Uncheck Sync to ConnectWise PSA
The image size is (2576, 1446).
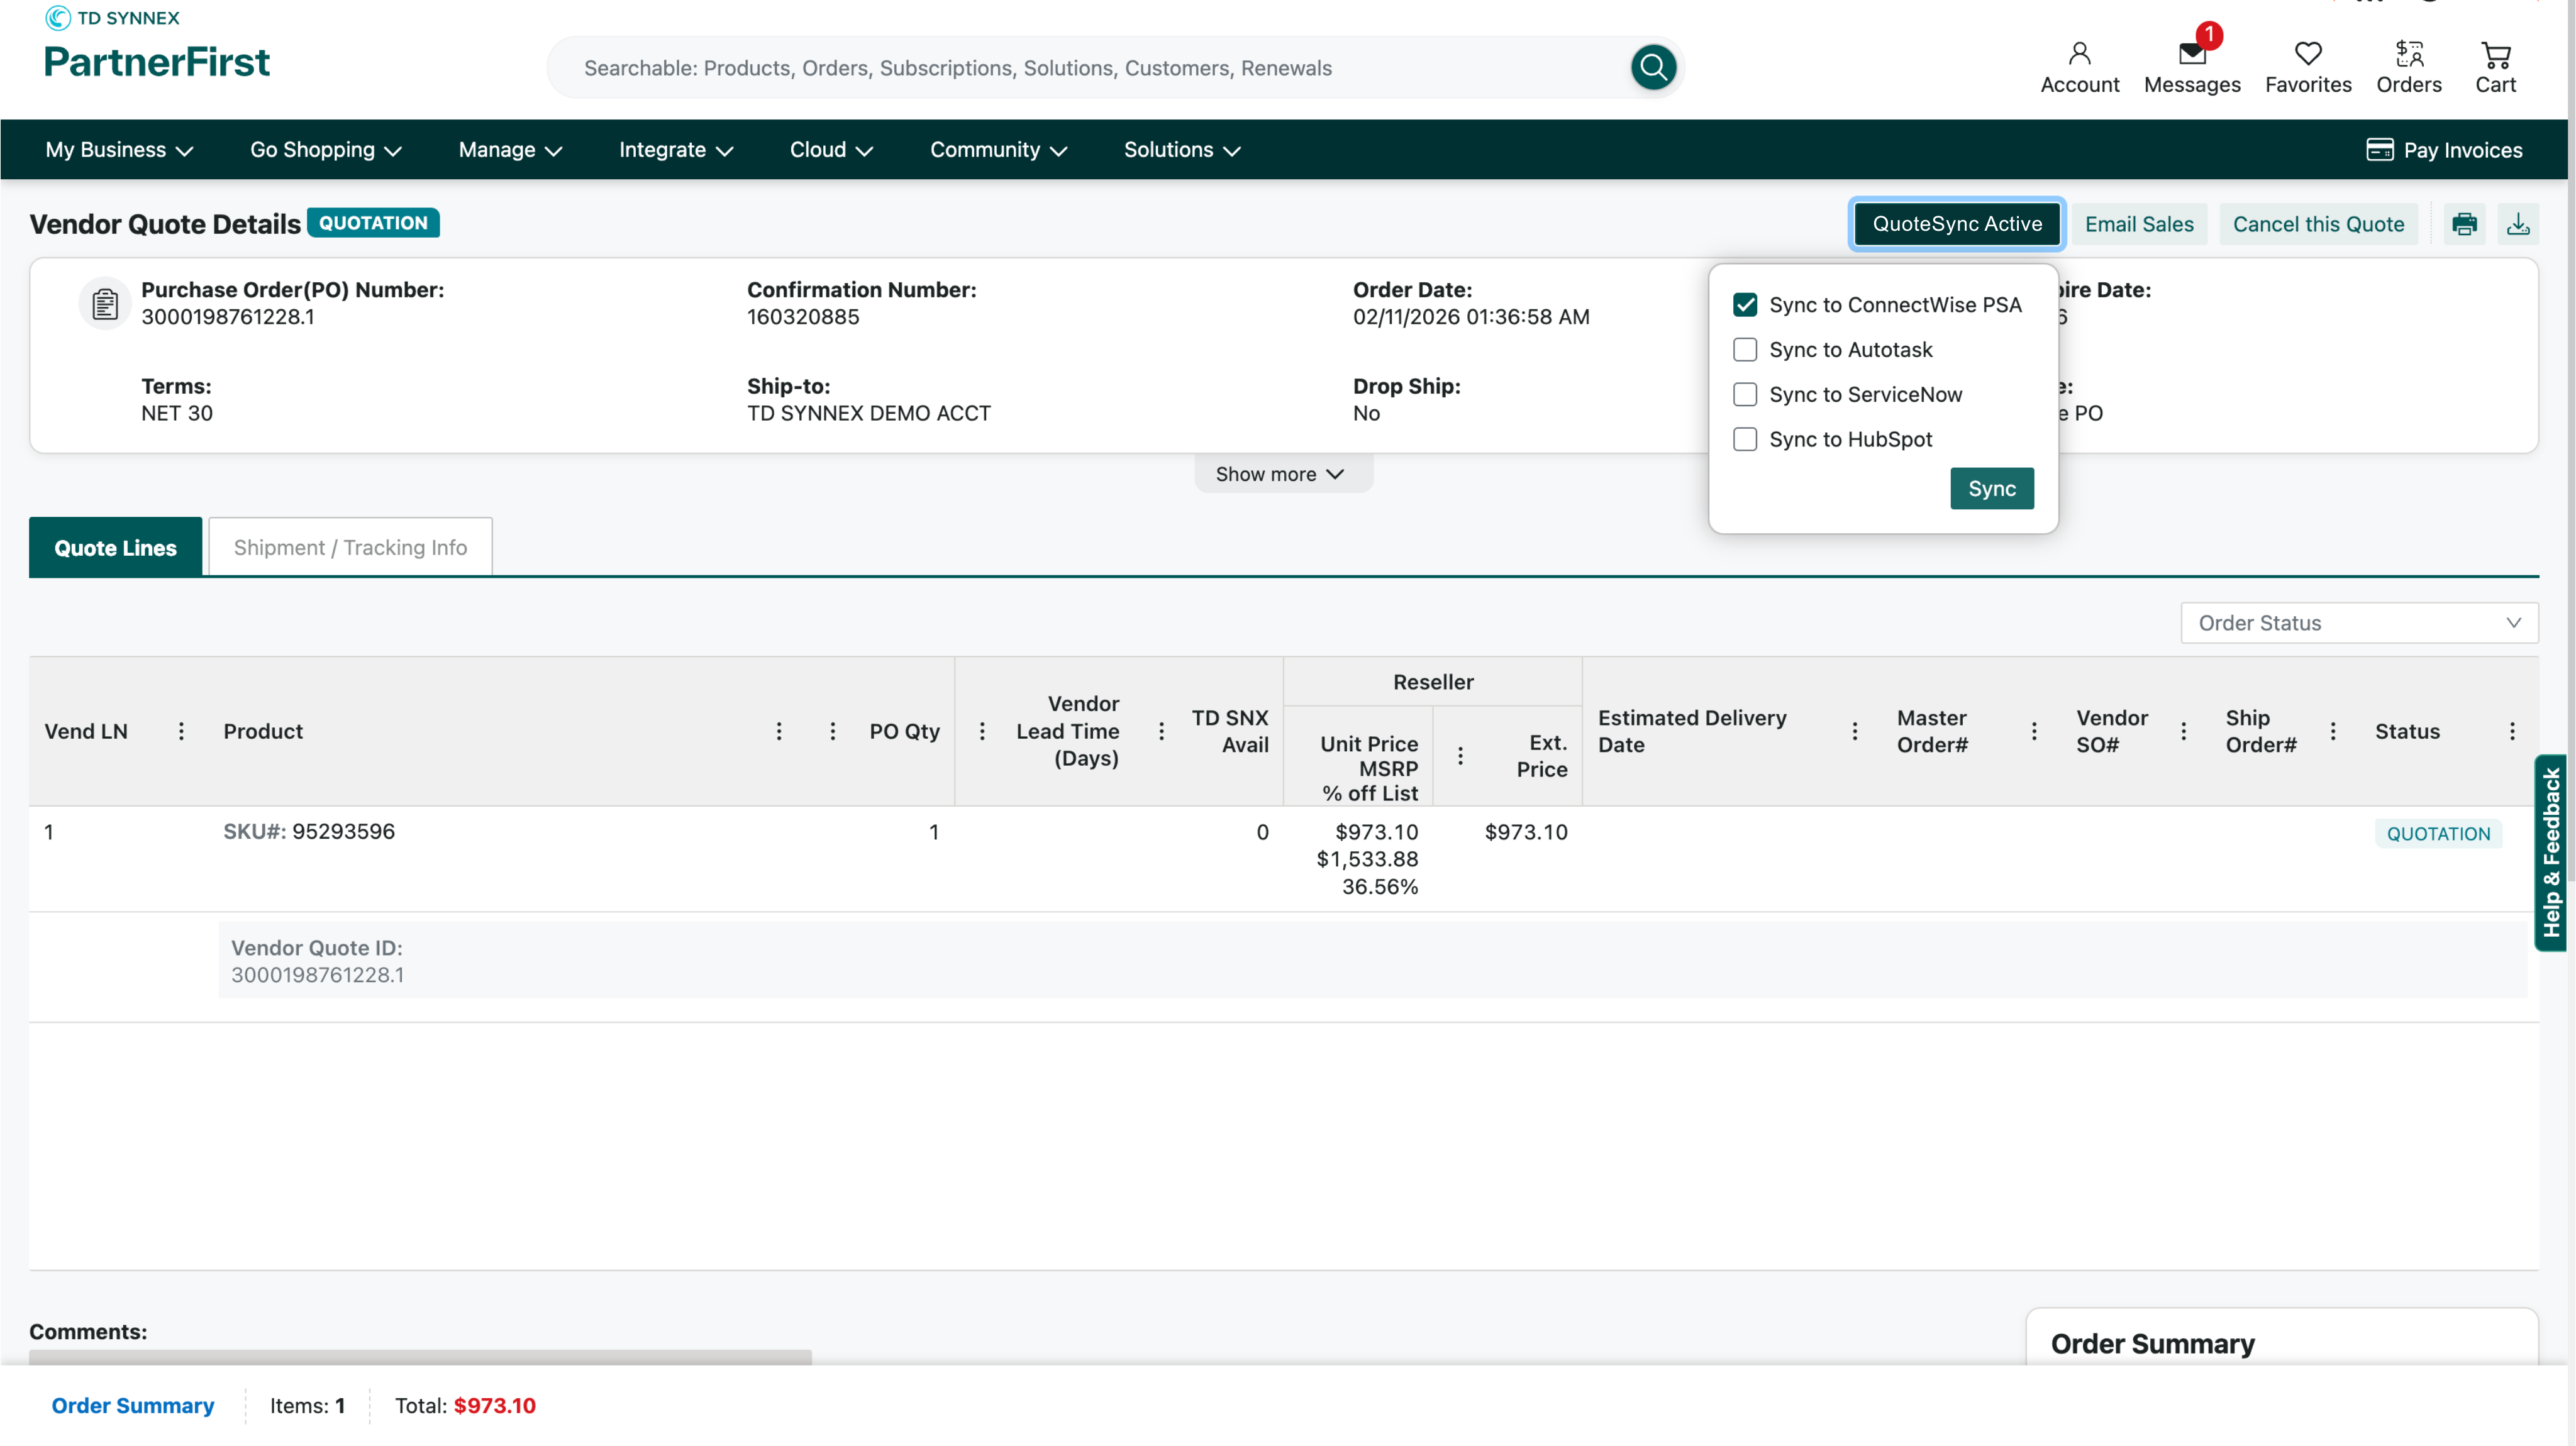click(x=1744, y=304)
